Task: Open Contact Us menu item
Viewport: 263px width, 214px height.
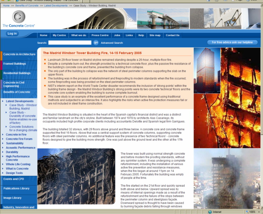Action: pos(173,35)
